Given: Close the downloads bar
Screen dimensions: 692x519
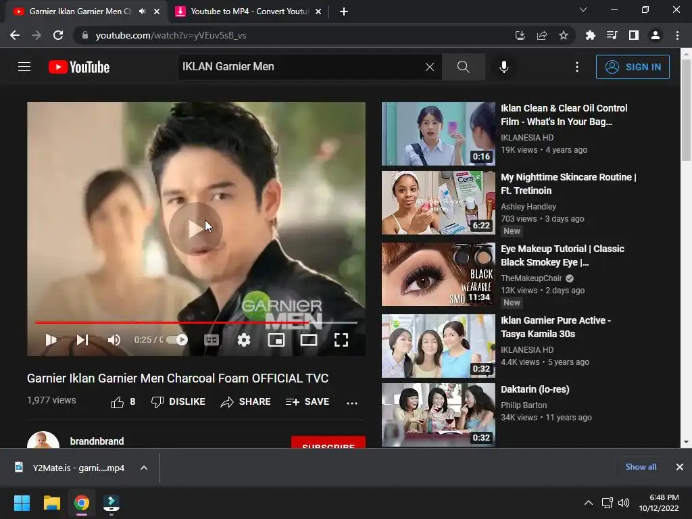Looking at the screenshot, I should point(680,467).
